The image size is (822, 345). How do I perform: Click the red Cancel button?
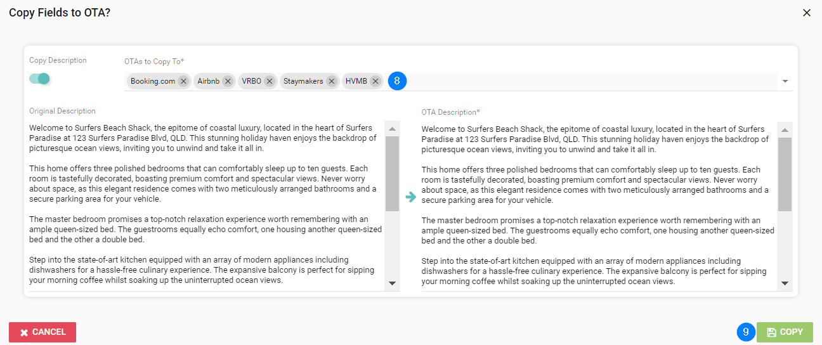coord(42,332)
